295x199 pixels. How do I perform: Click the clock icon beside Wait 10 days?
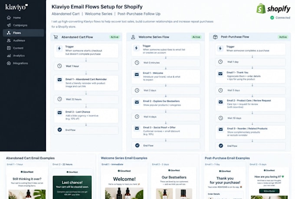pyautogui.click(x=221, y=118)
